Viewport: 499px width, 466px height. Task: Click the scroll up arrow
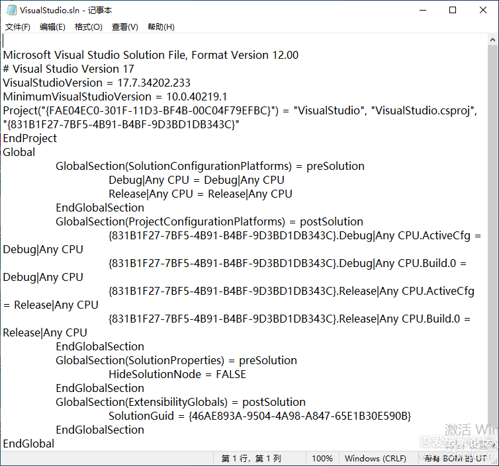point(492,40)
